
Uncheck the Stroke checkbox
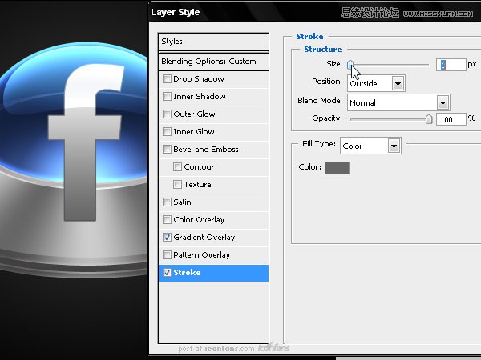pos(167,273)
